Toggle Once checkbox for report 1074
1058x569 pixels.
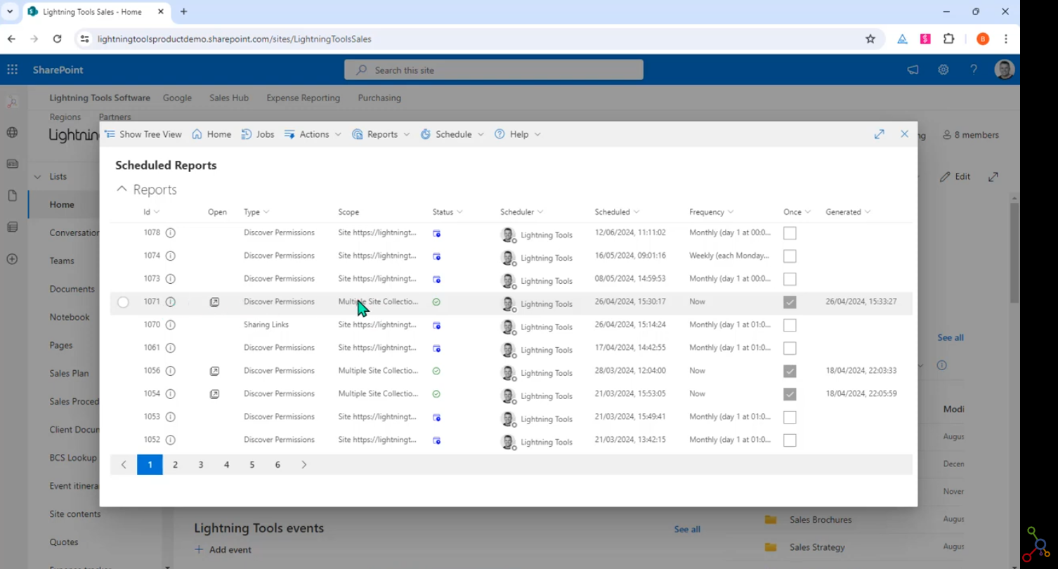pyautogui.click(x=790, y=256)
